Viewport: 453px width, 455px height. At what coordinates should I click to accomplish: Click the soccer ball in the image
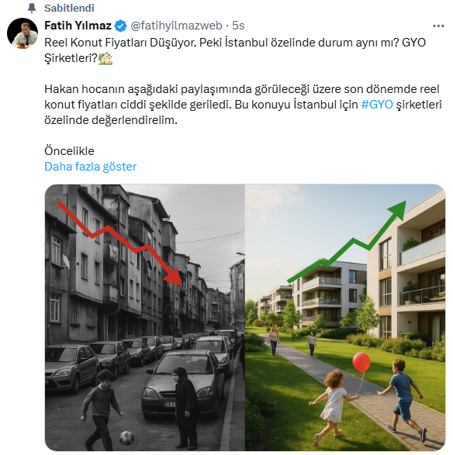tap(127, 438)
